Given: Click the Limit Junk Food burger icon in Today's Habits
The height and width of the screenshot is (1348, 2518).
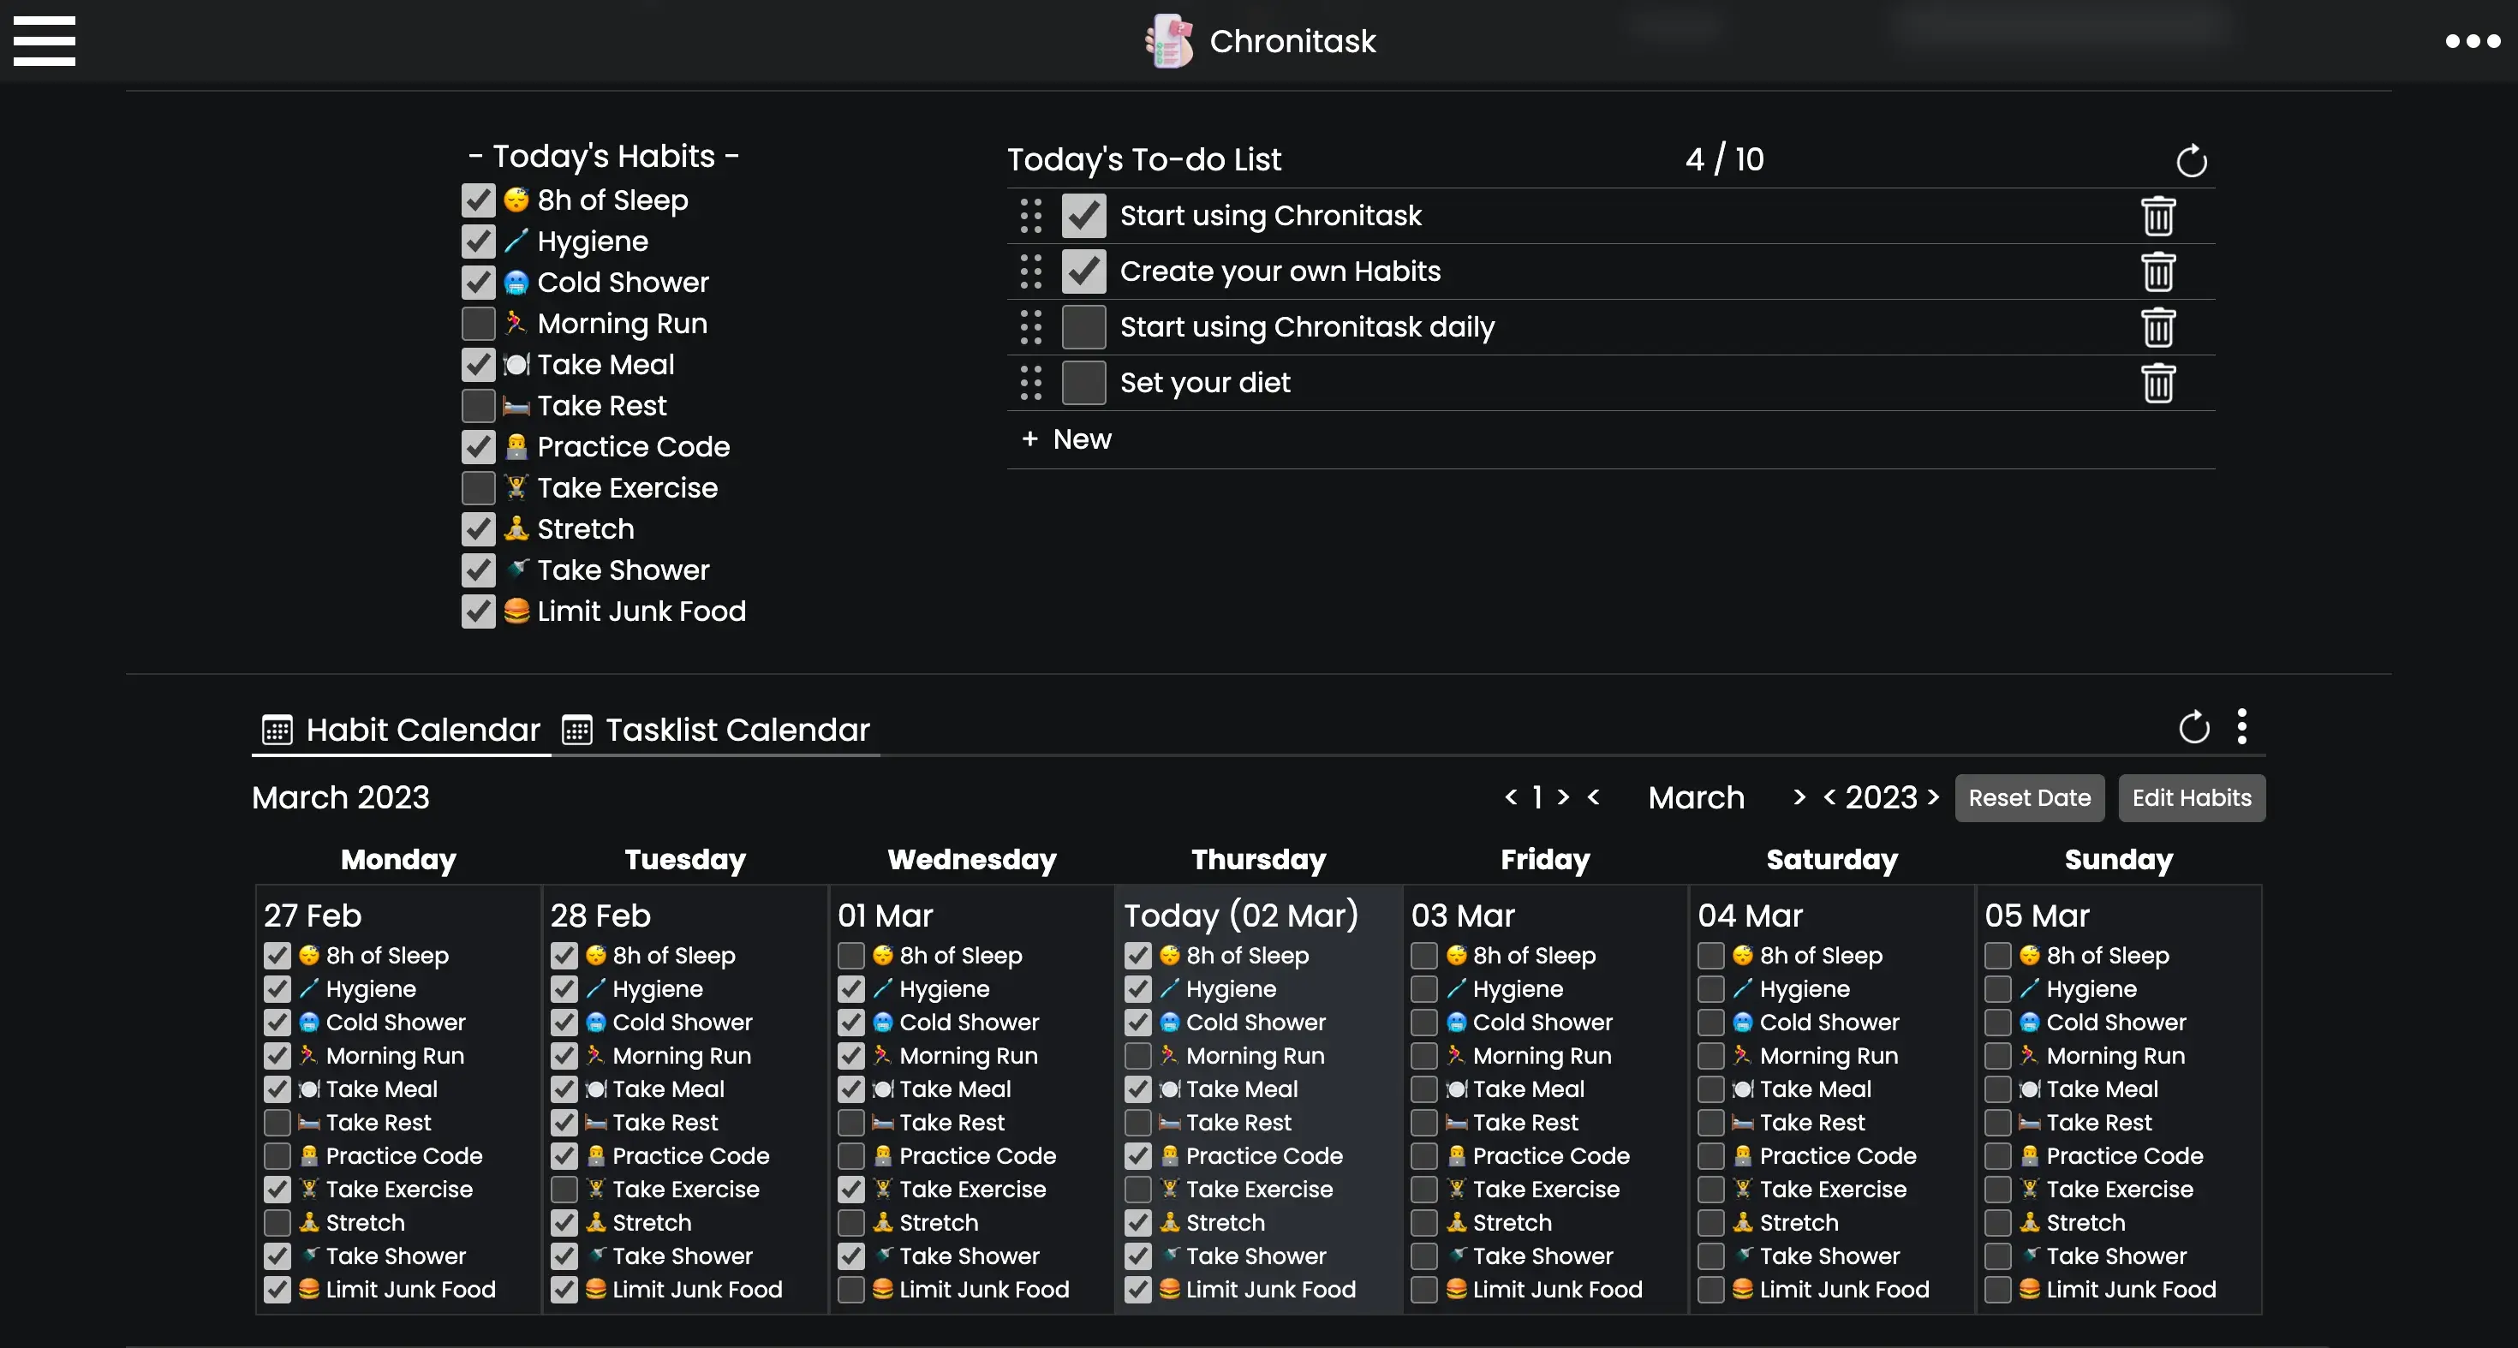Looking at the screenshot, I should (x=516, y=611).
